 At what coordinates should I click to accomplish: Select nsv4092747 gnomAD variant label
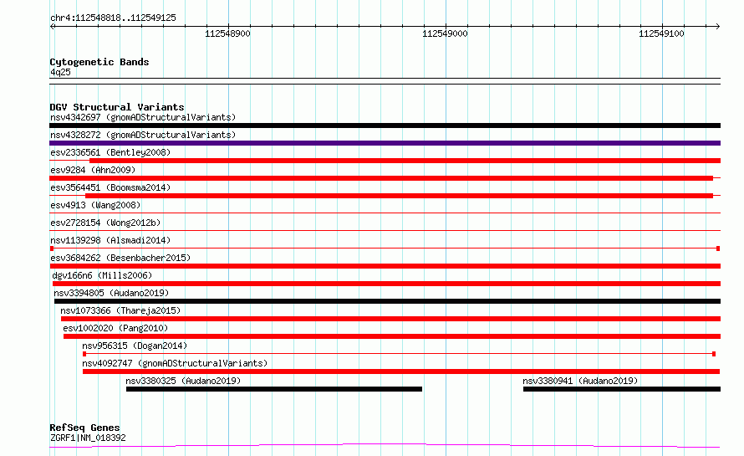point(175,363)
